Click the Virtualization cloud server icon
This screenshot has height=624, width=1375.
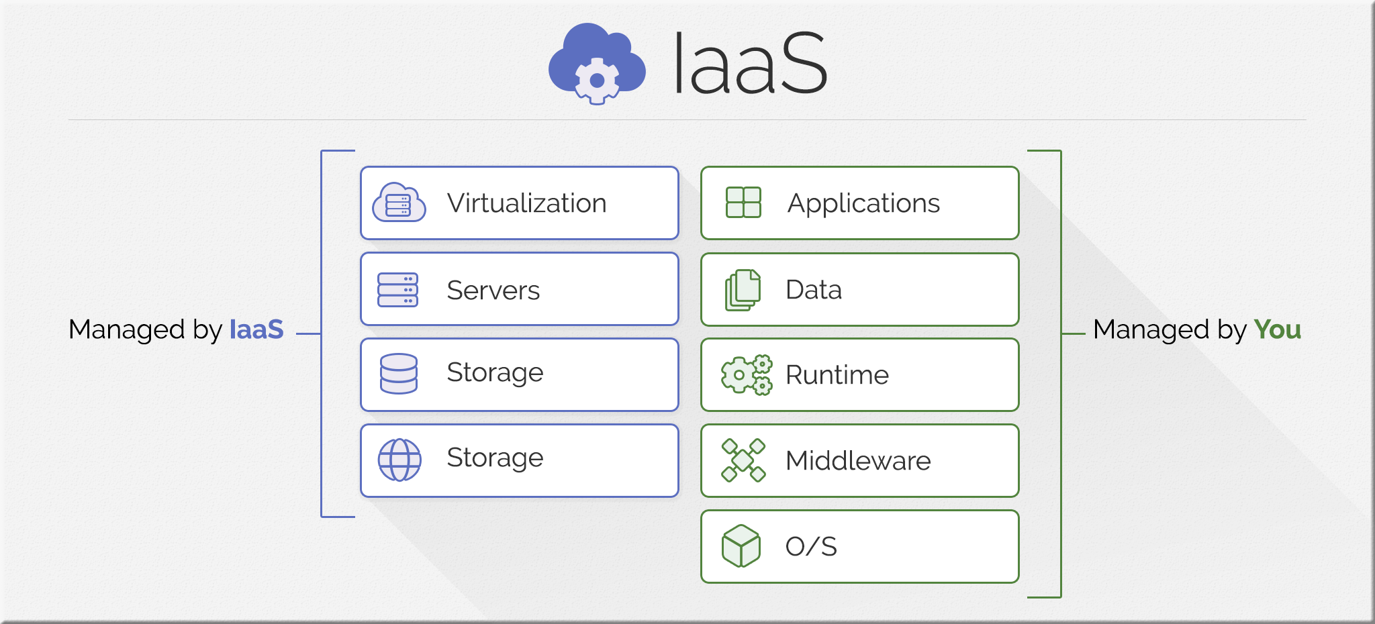pos(399,203)
